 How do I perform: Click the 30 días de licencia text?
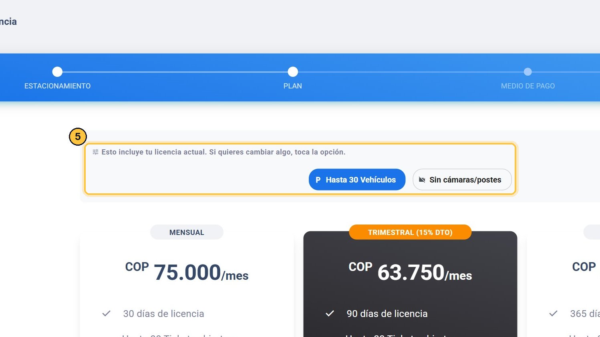point(163,314)
